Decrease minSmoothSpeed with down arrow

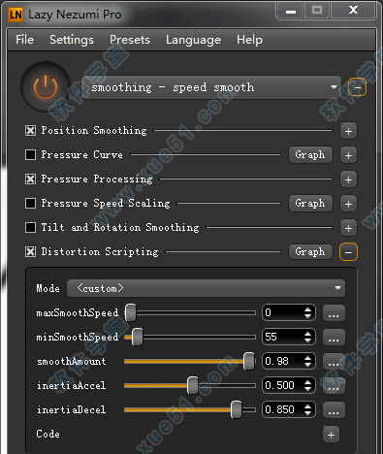tap(308, 340)
